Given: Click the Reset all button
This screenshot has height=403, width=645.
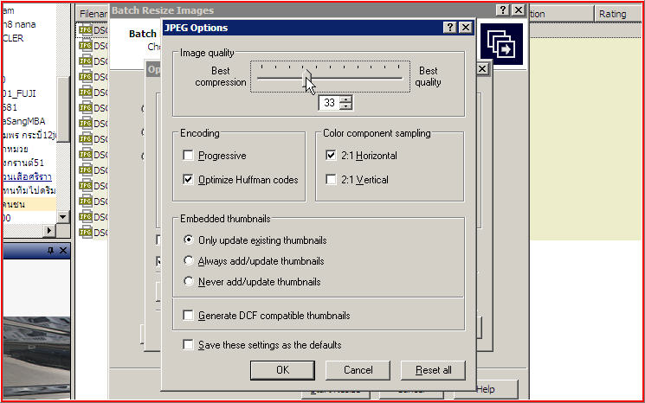Looking at the screenshot, I should point(433,369).
